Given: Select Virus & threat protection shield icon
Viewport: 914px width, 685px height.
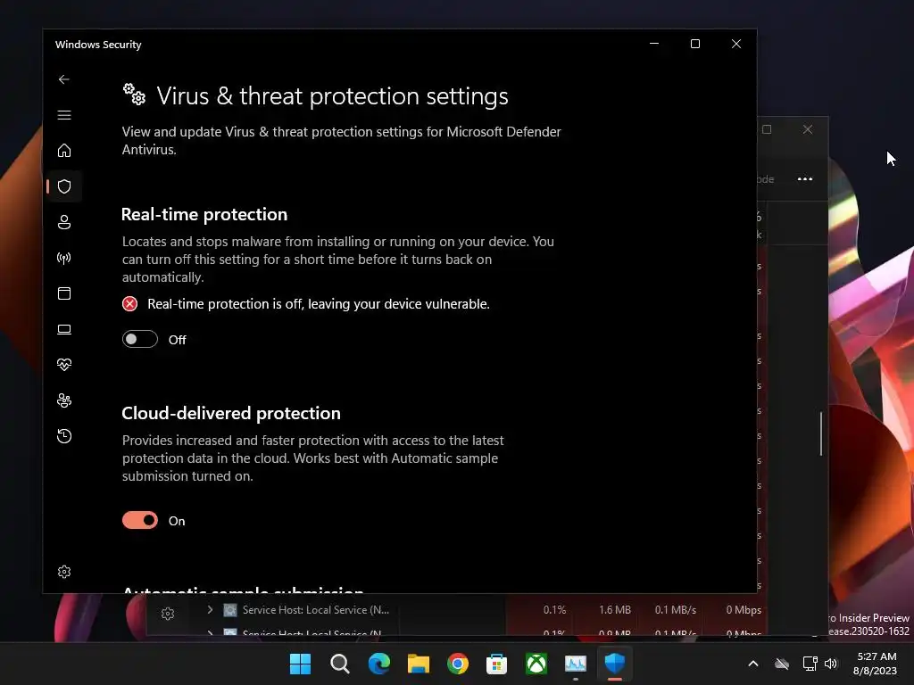Looking at the screenshot, I should coord(64,186).
